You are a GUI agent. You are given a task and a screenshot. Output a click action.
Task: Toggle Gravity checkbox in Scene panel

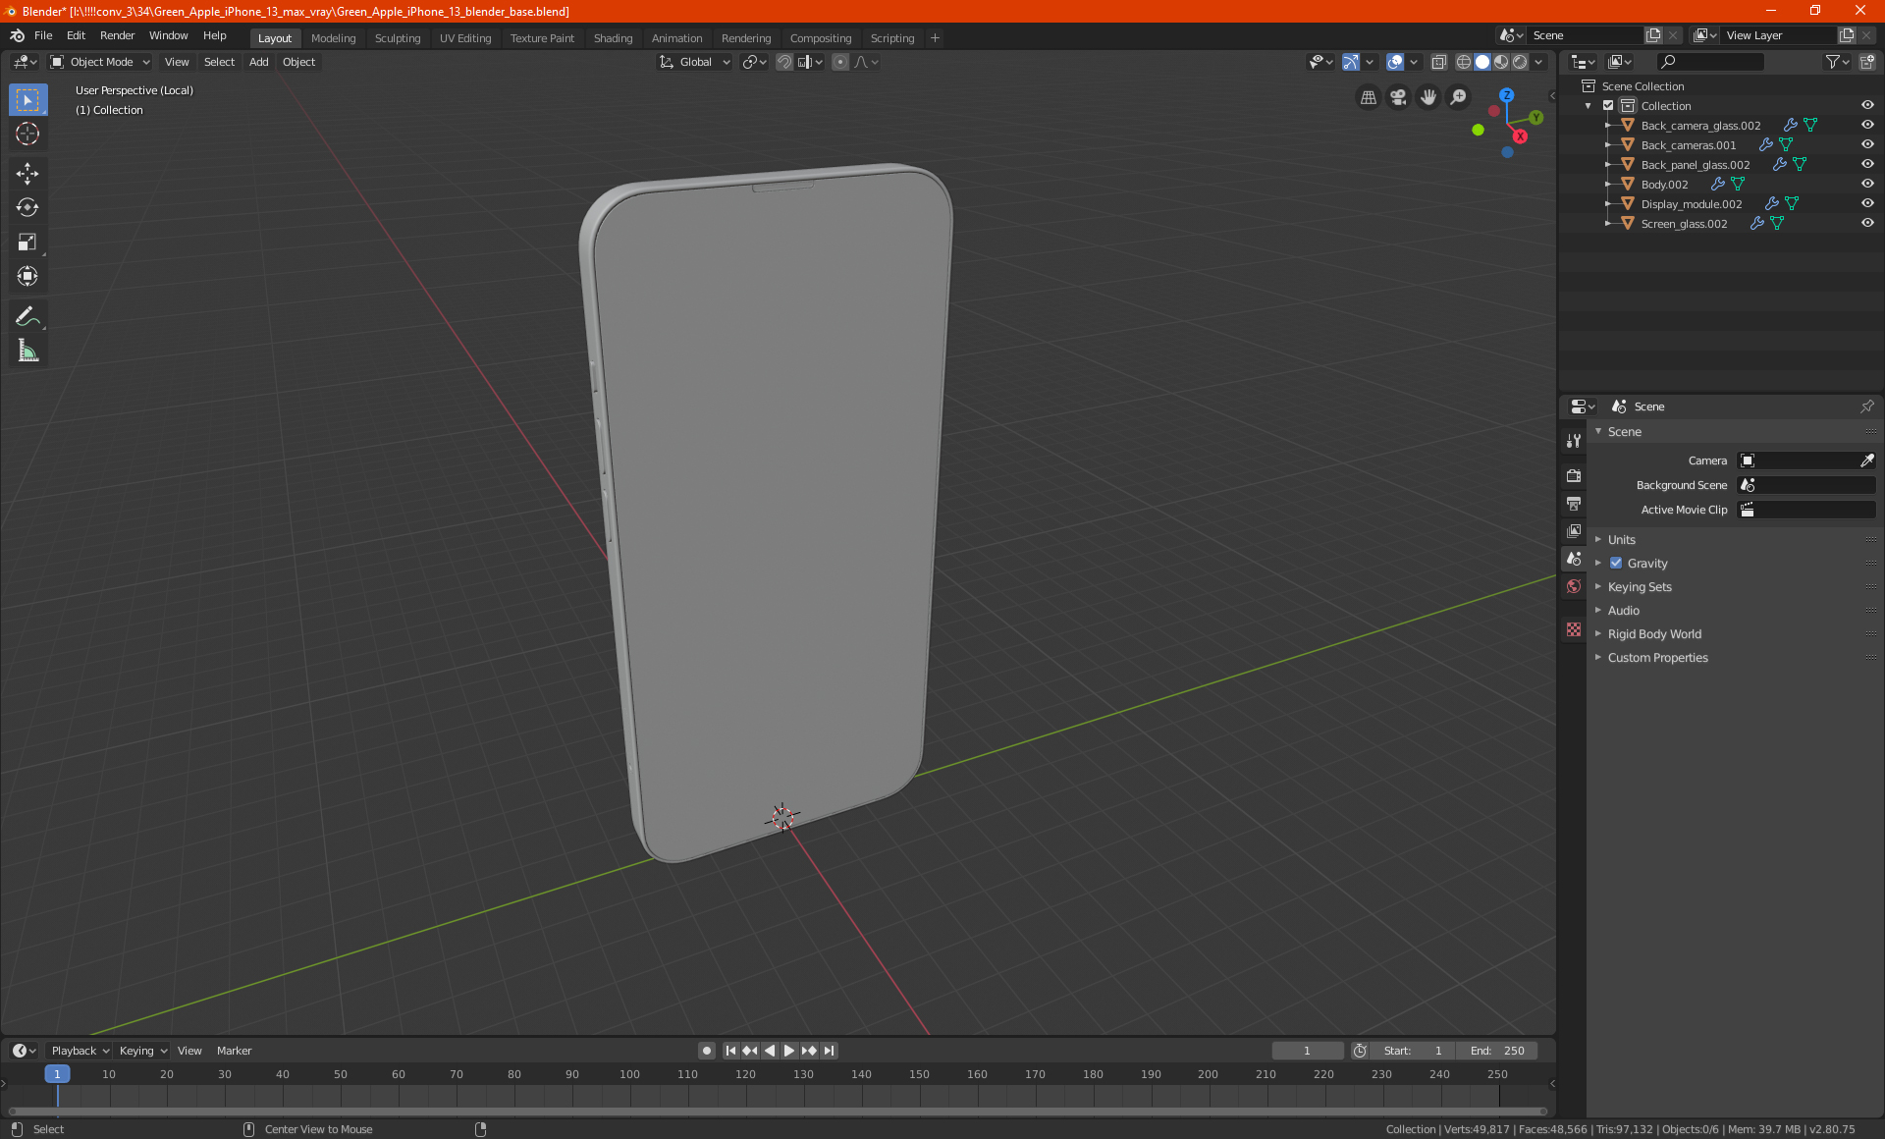(x=1616, y=563)
